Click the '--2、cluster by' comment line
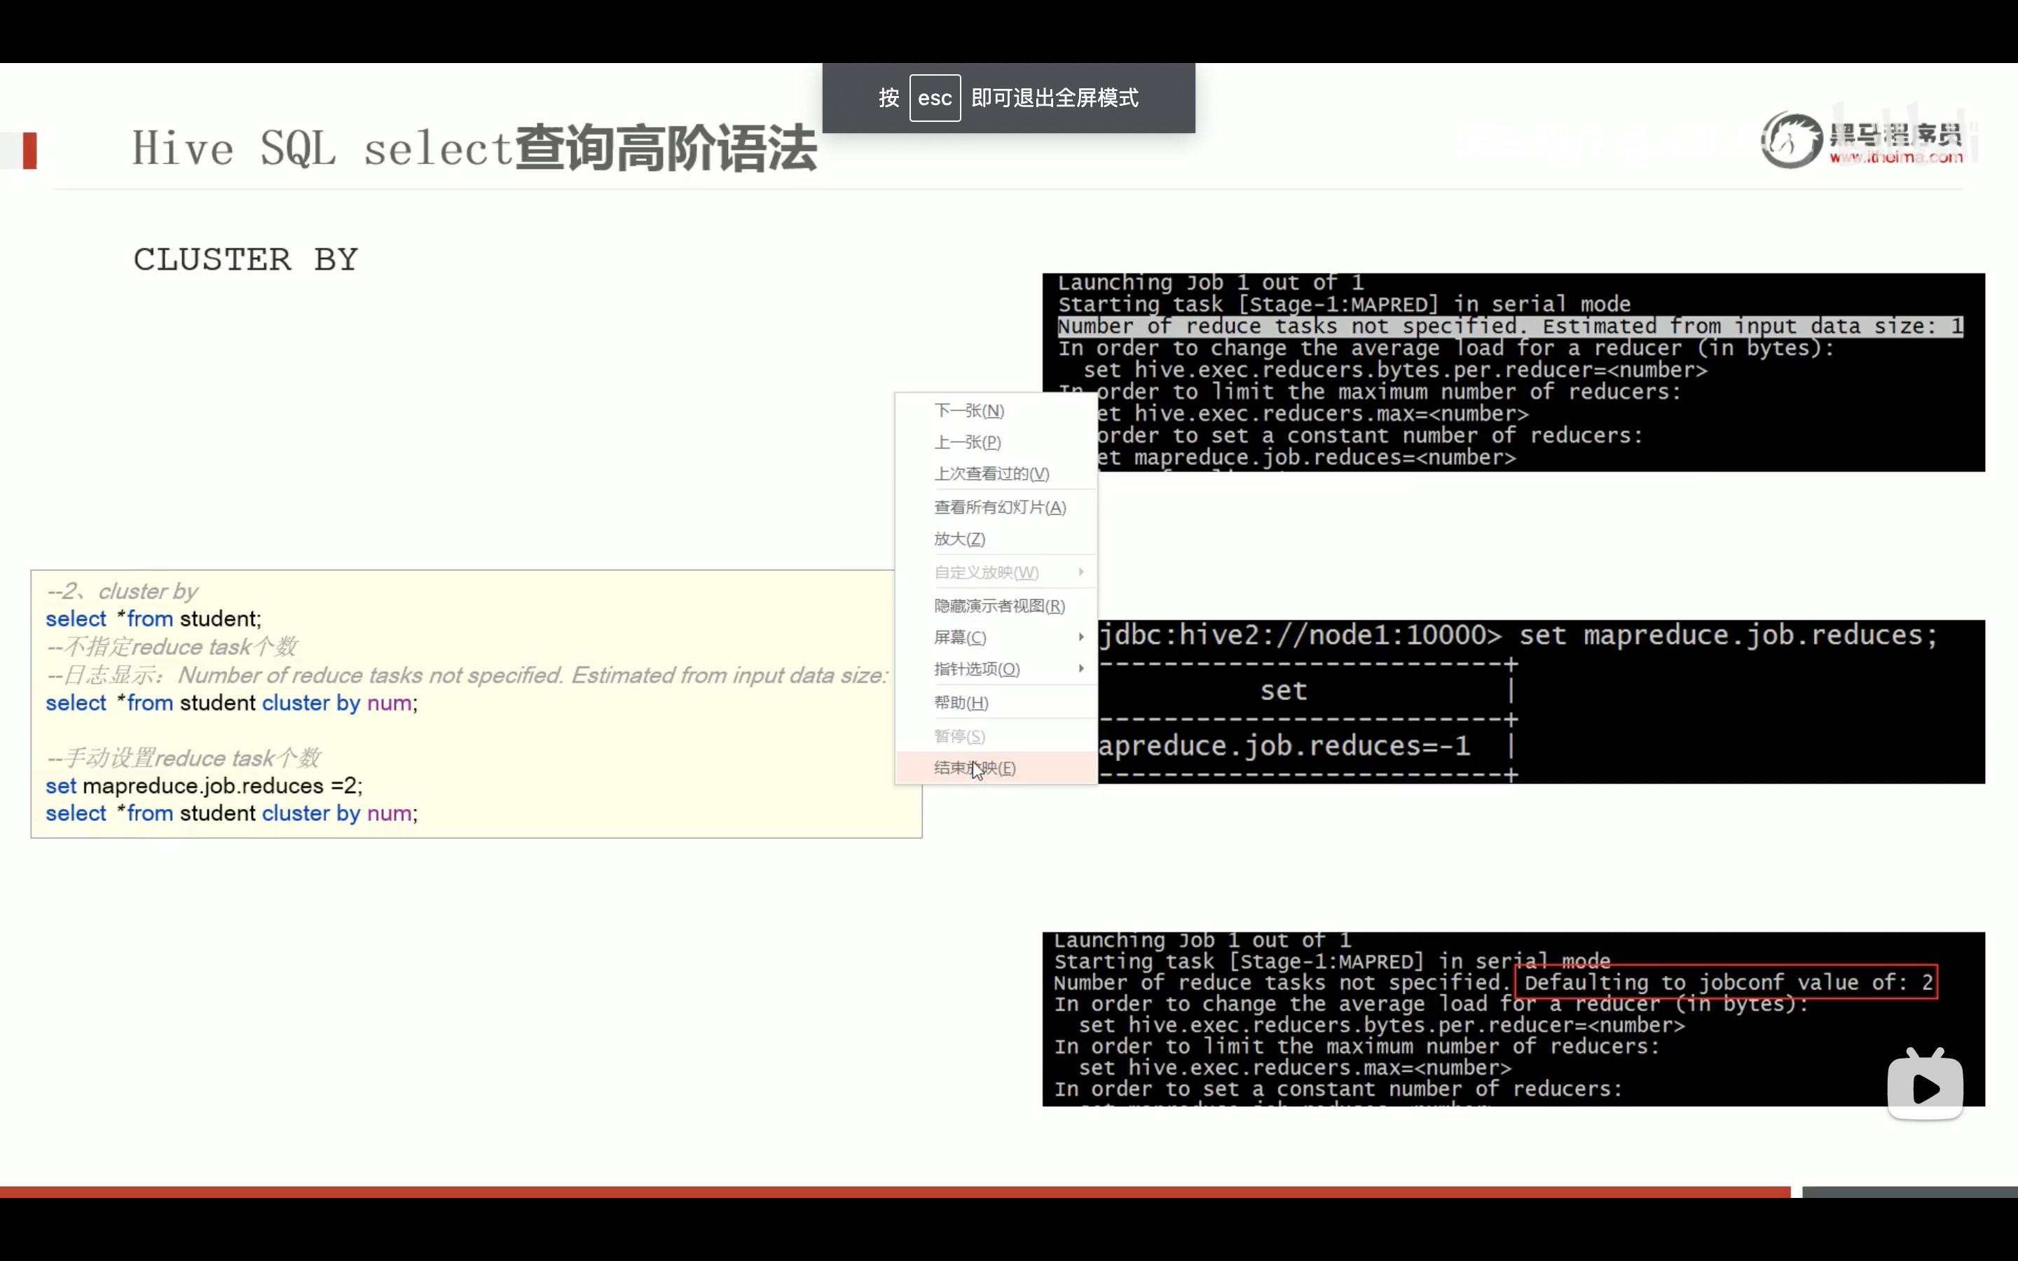Viewport: 2018px width, 1261px height. coord(123,591)
